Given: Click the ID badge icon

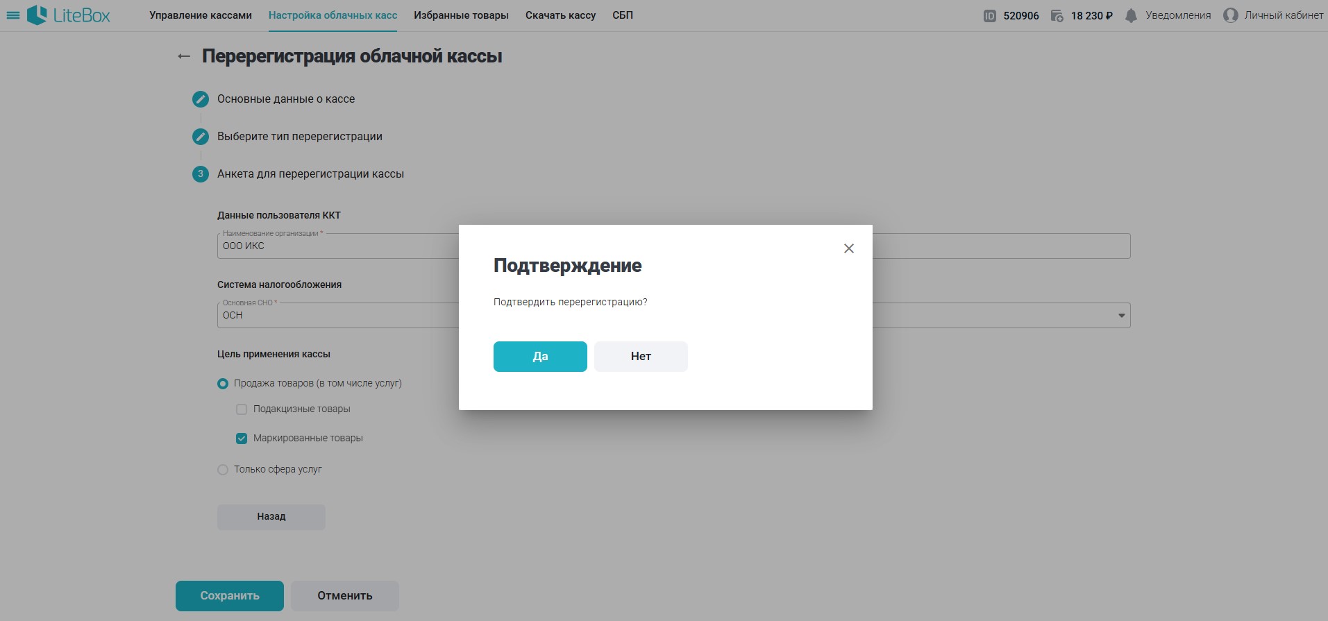Looking at the screenshot, I should click(989, 16).
